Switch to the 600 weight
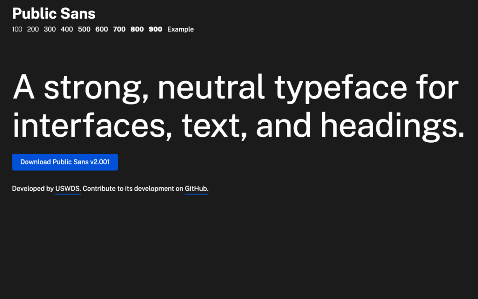The image size is (478, 299). 101,29
